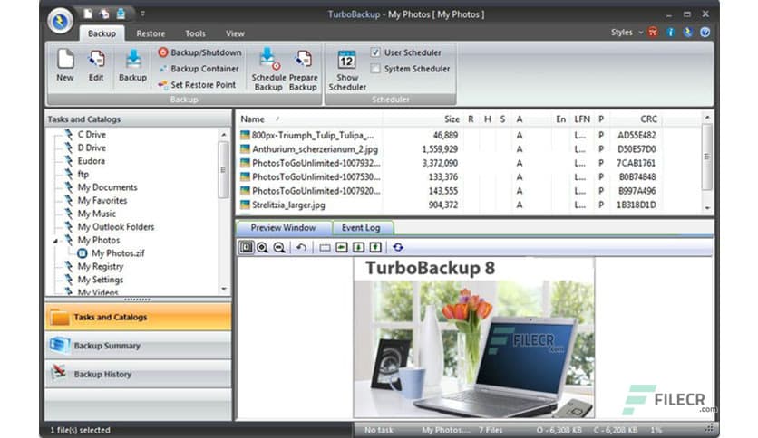The image size is (758, 438).
Task: Click the LFN column header
Action: 582,119
